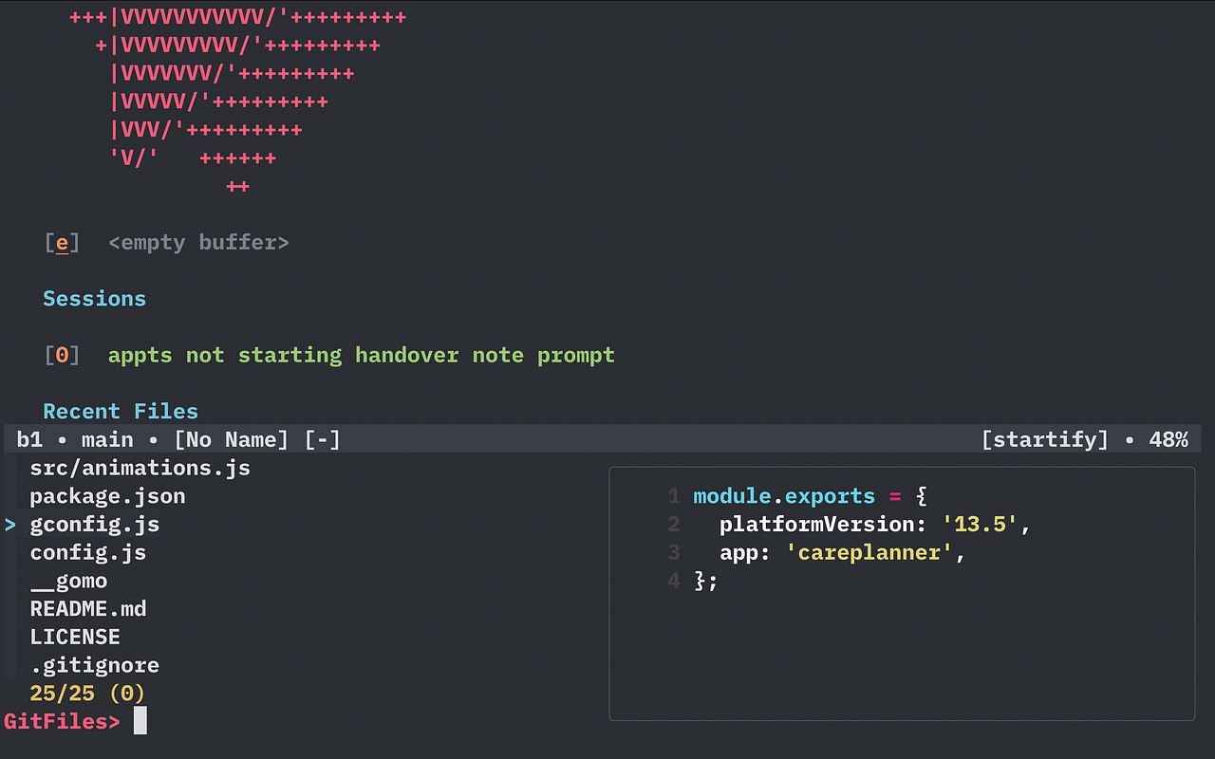Screen dimensions: 1215x759
Task: Open the config.js file entry
Action: point(87,552)
